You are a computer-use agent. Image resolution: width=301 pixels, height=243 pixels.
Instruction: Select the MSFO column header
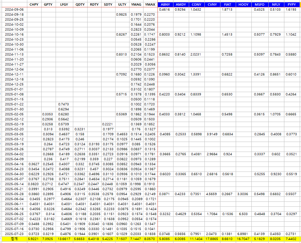260,5
